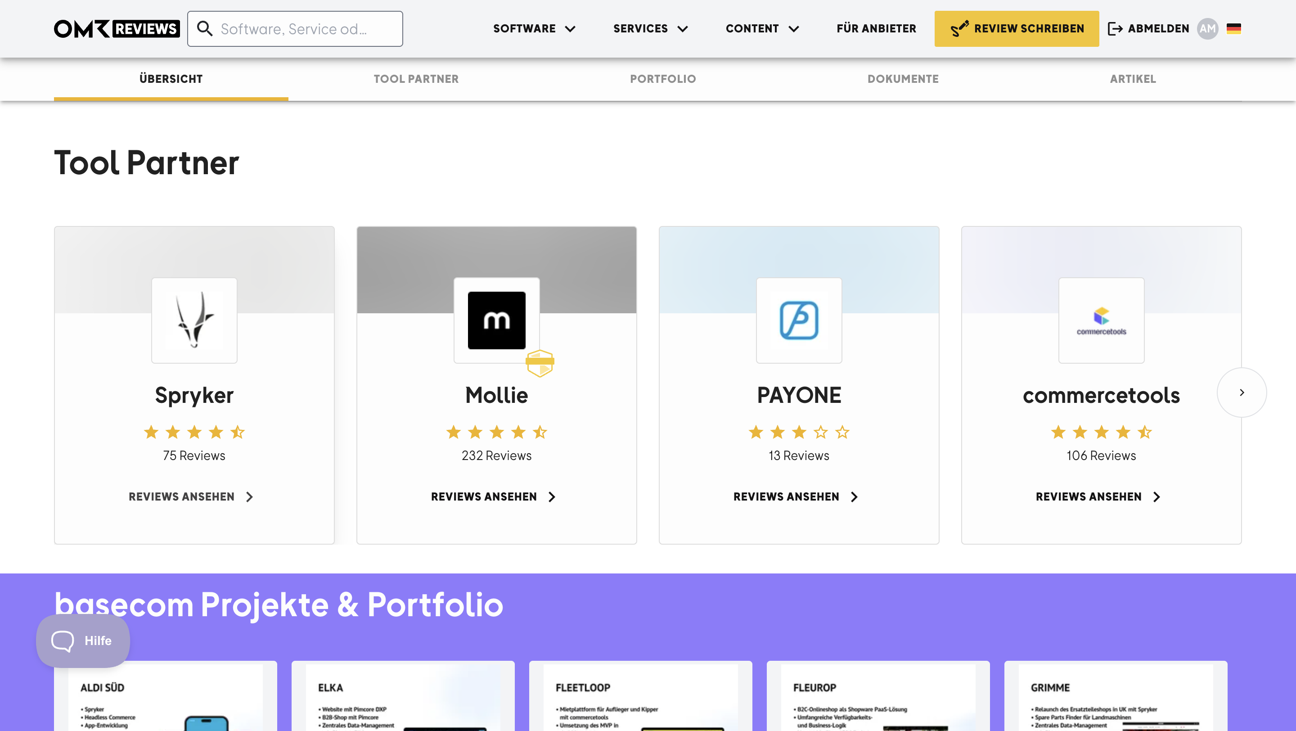The height and width of the screenshot is (731, 1296).
Task: Open the FLEETLOOP project thumbnail
Action: [640, 696]
